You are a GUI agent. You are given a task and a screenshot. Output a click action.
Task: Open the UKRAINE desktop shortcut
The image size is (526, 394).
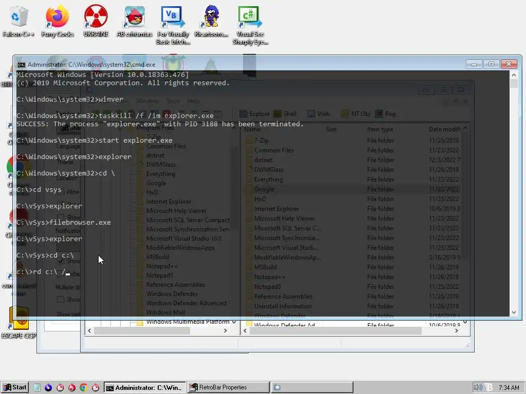[96, 21]
